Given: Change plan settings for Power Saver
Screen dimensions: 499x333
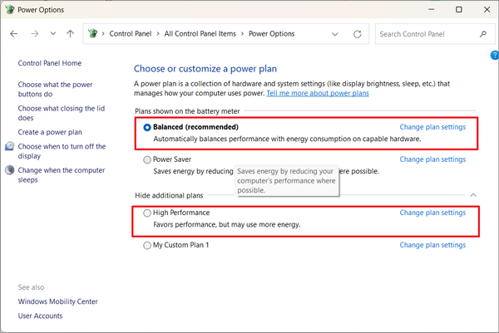Looking at the screenshot, I should click(x=432, y=159).
